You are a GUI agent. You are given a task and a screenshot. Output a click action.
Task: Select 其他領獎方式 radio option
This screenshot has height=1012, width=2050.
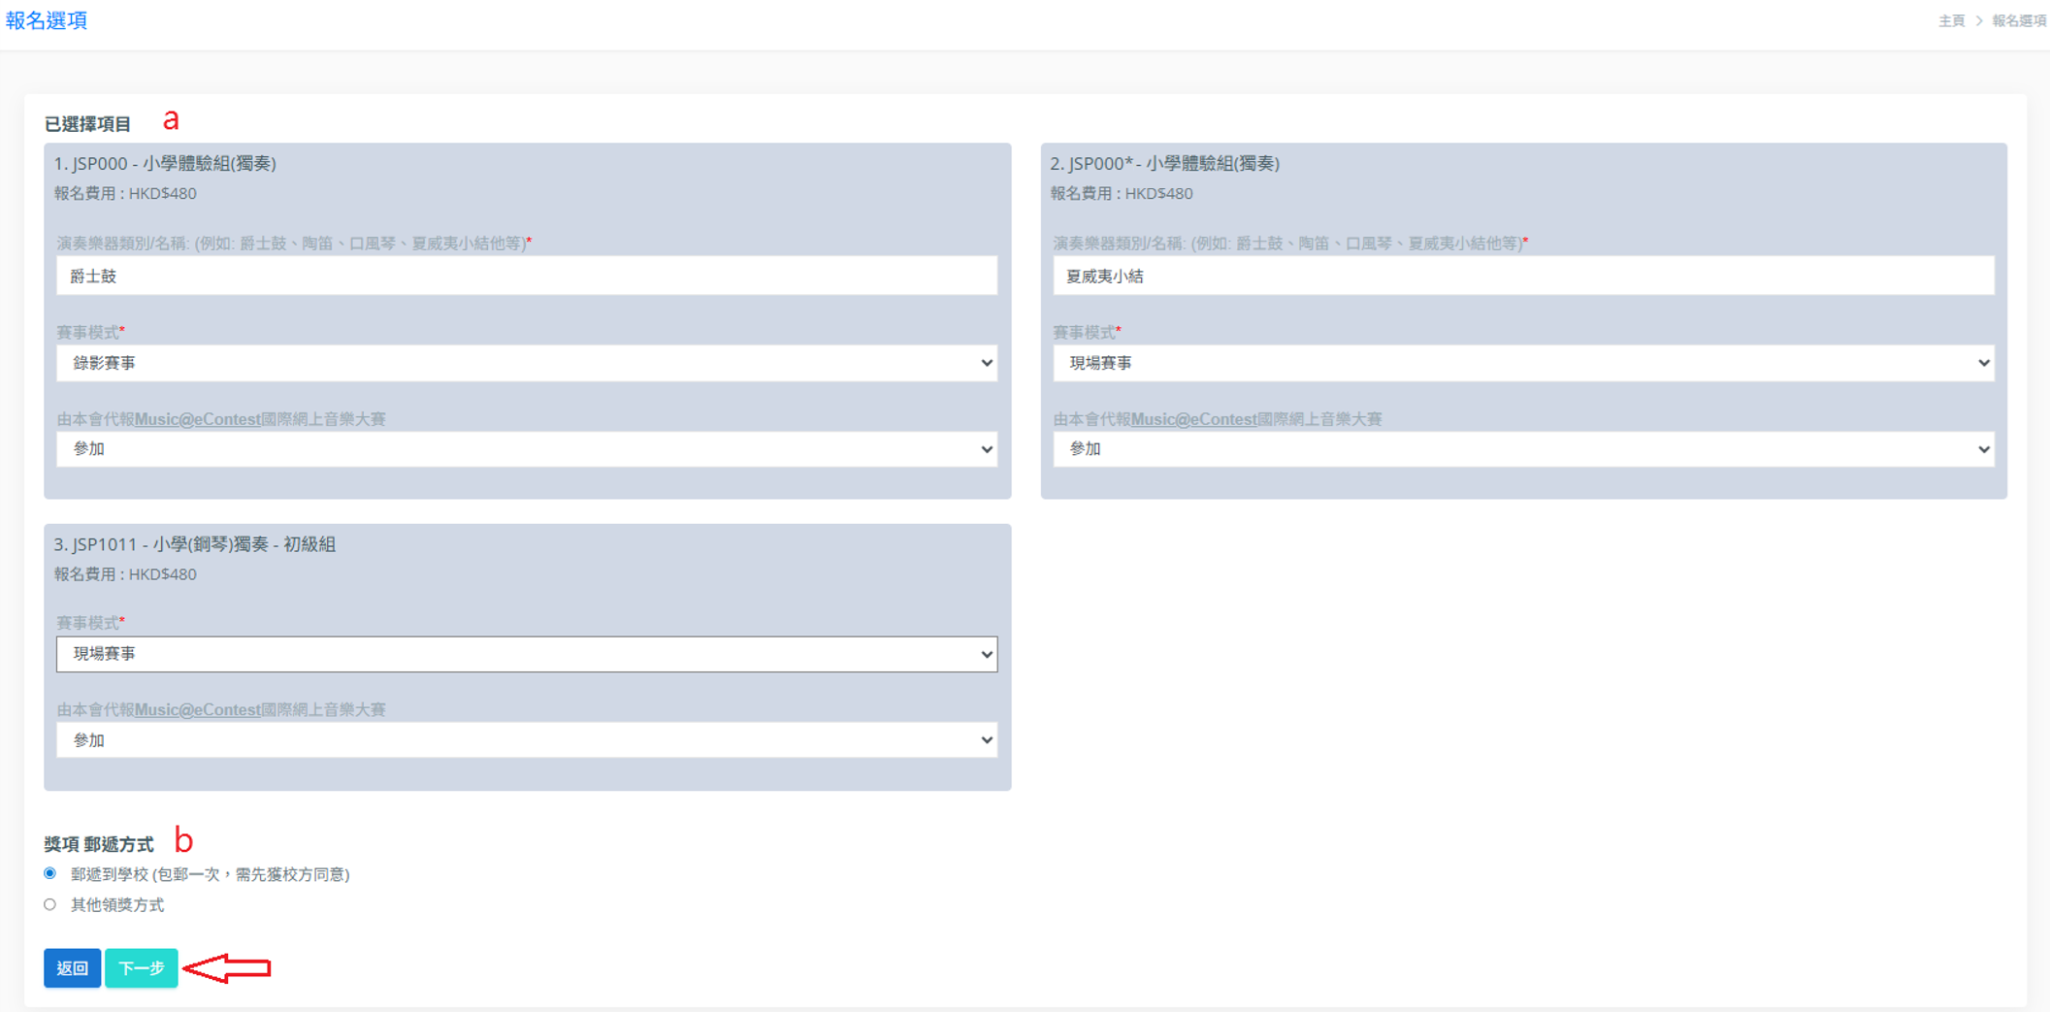point(49,904)
